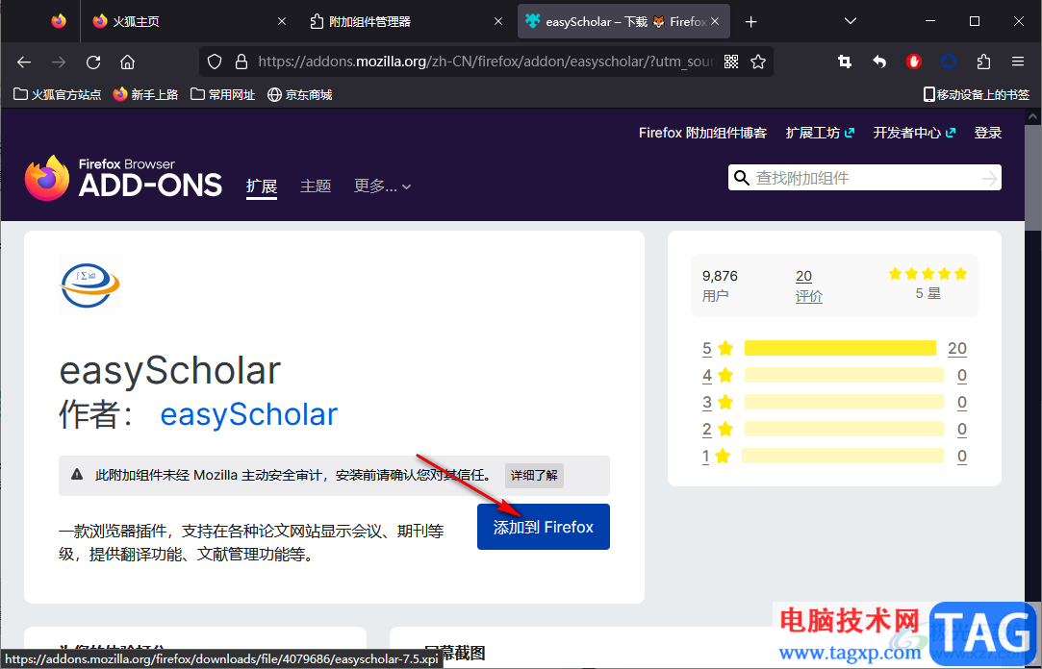The width and height of the screenshot is (1042, 669).
Task: Close the 火狐主页 tab
Action: coord(281,21)
